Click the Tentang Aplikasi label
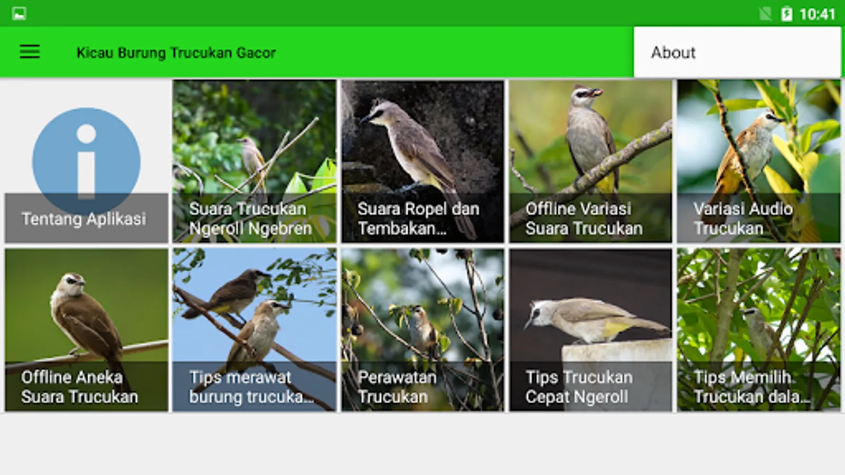The width and height of the screenshot is (845, 475). coord(83,219)
